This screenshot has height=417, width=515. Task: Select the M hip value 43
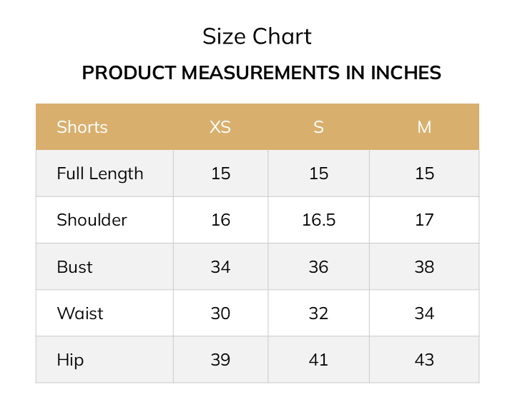424,360
